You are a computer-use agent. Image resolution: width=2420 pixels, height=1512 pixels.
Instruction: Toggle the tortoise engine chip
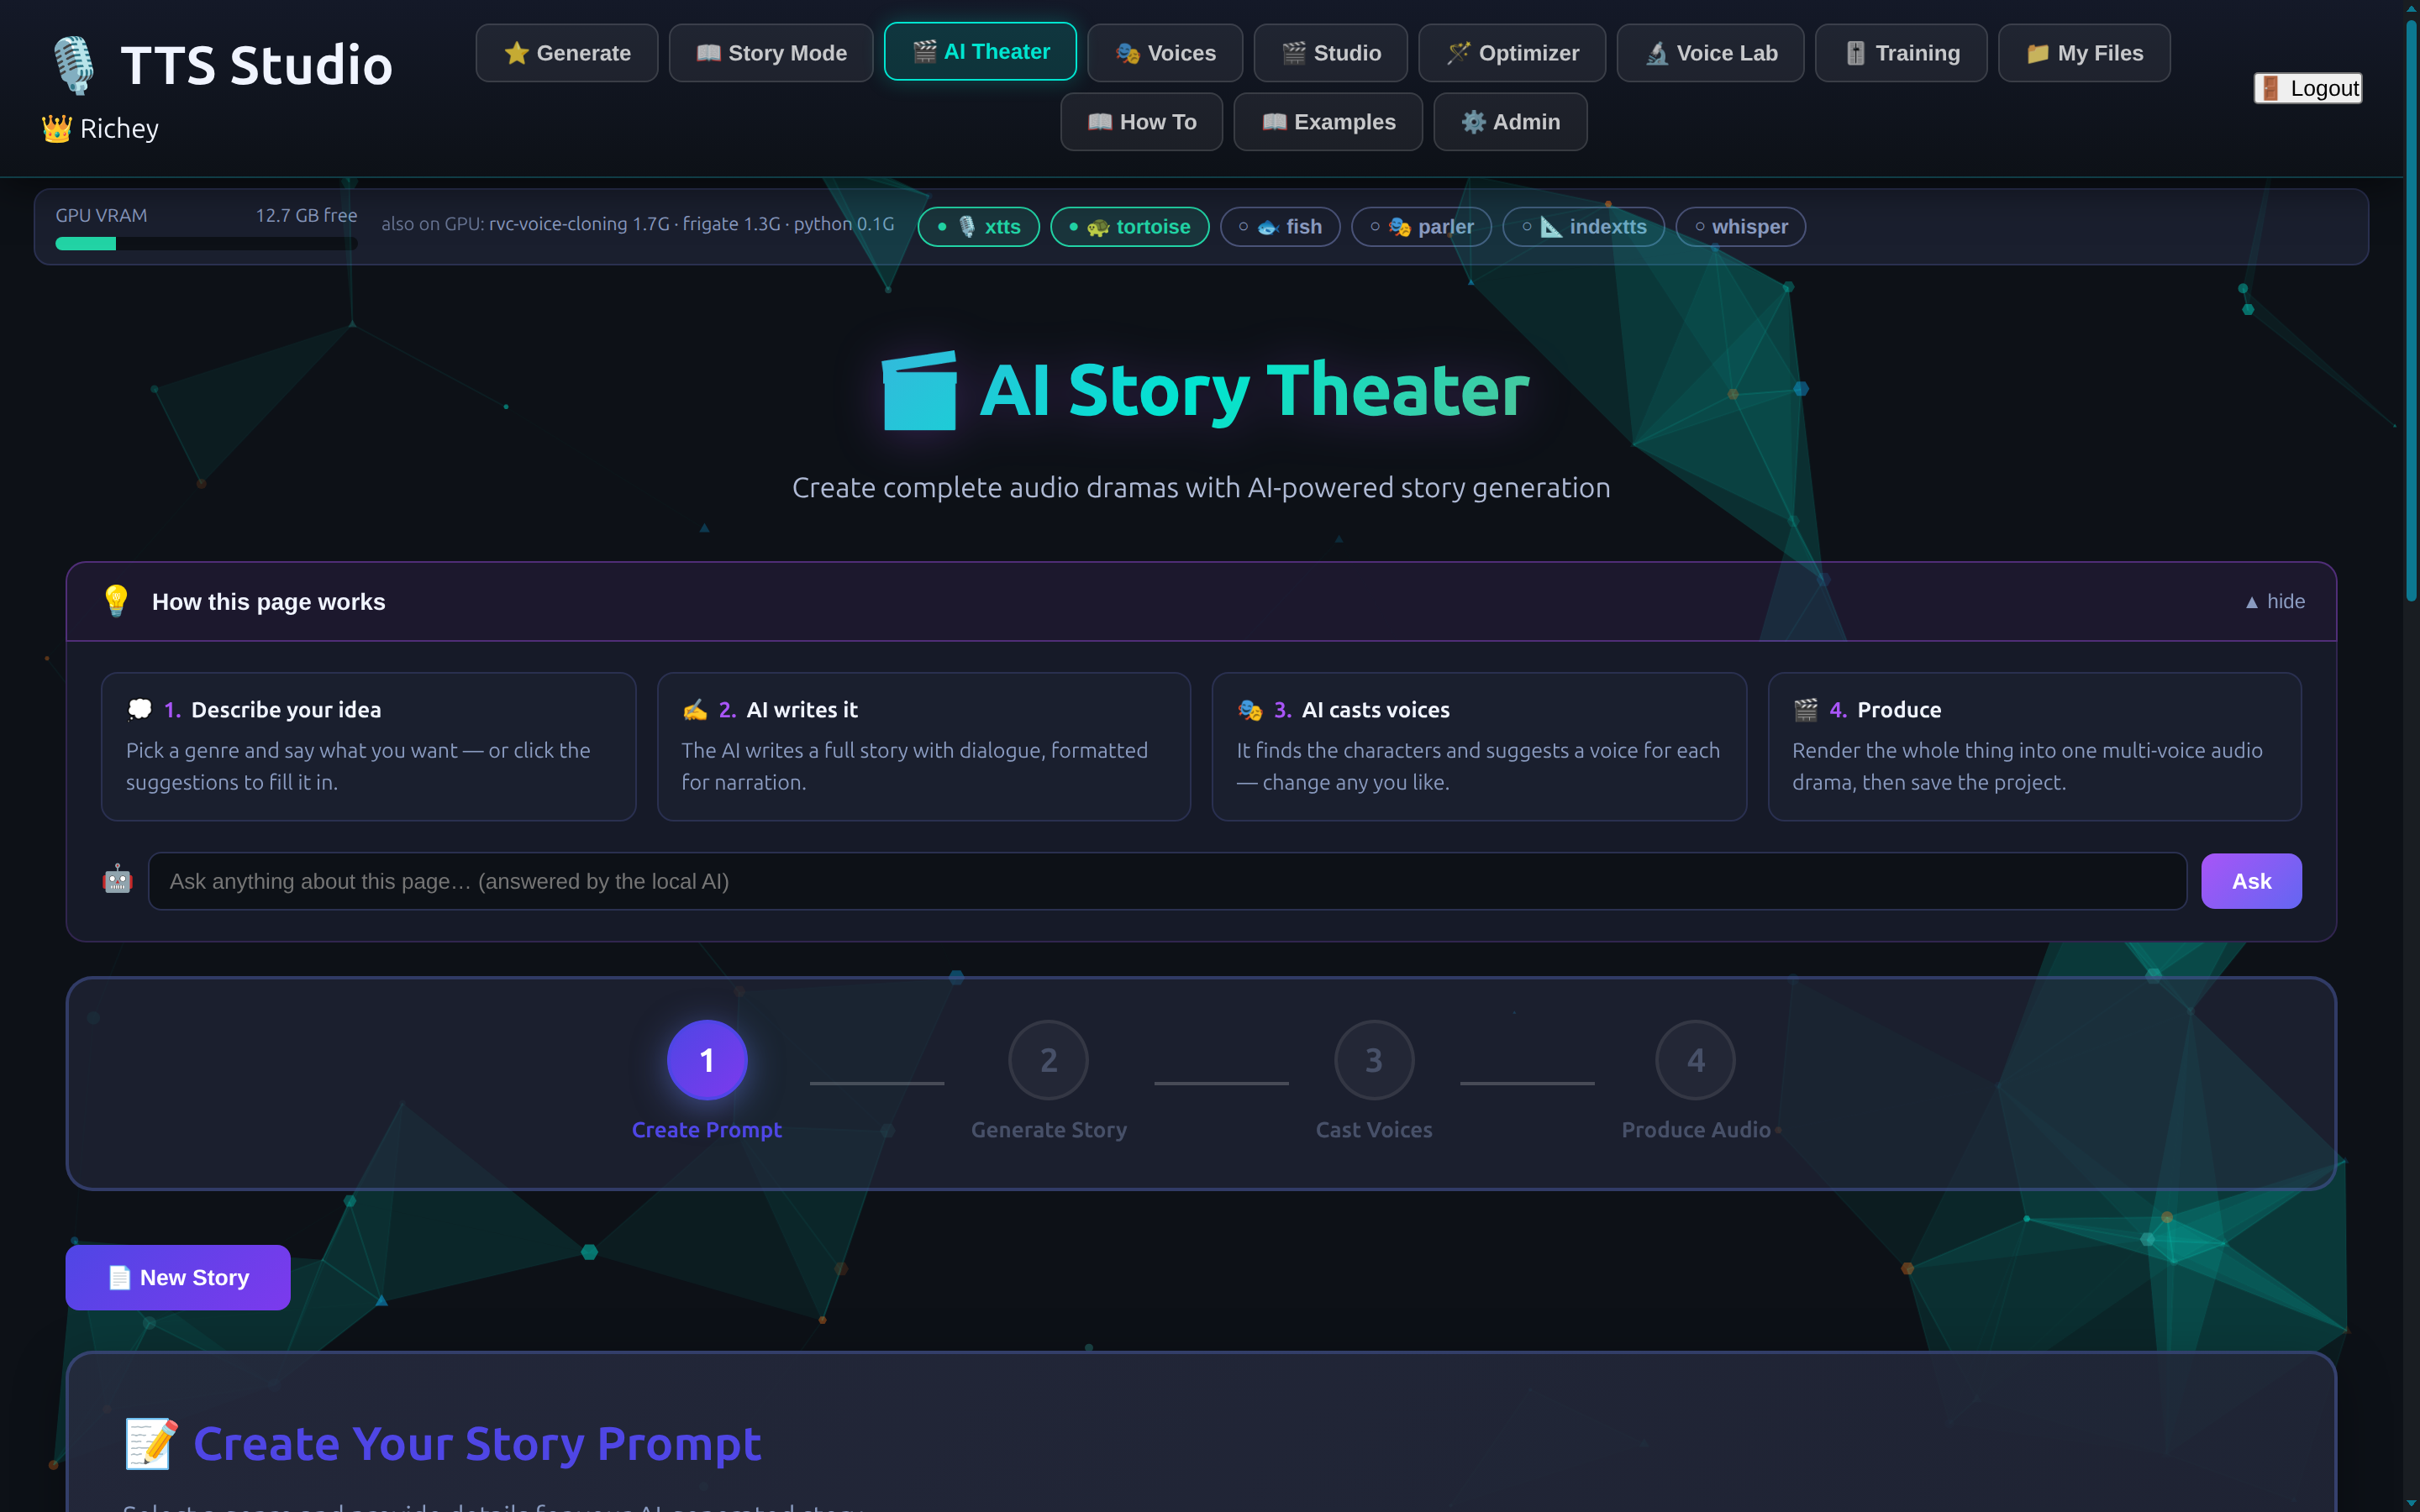click(x=1129, y=227)
